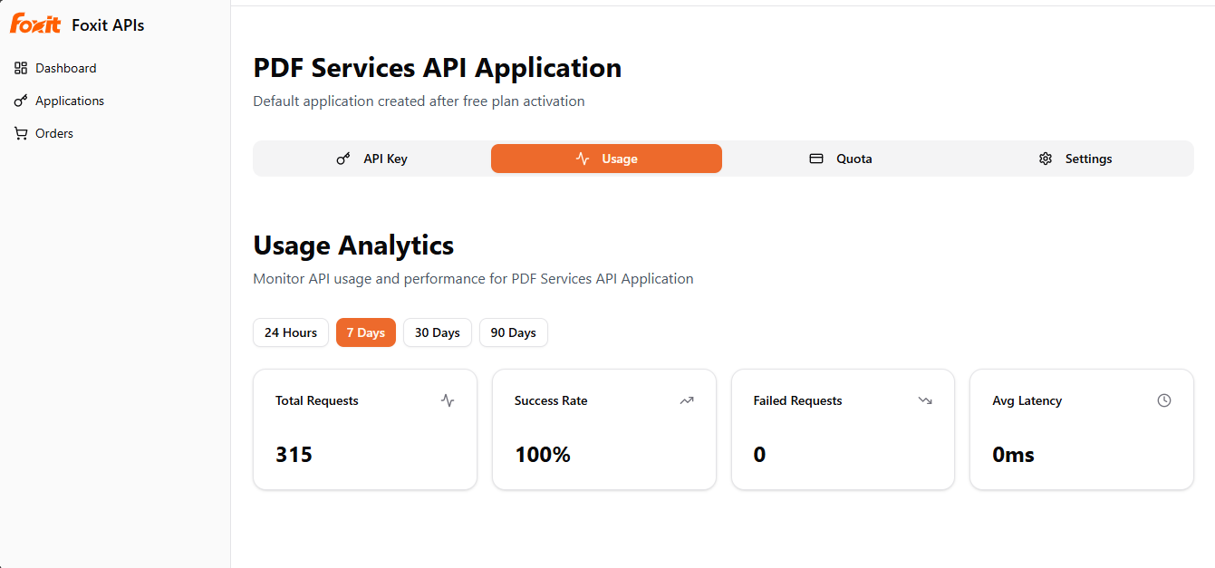Click the Total Requests label

pyautogui.click(x=317, y=400)
